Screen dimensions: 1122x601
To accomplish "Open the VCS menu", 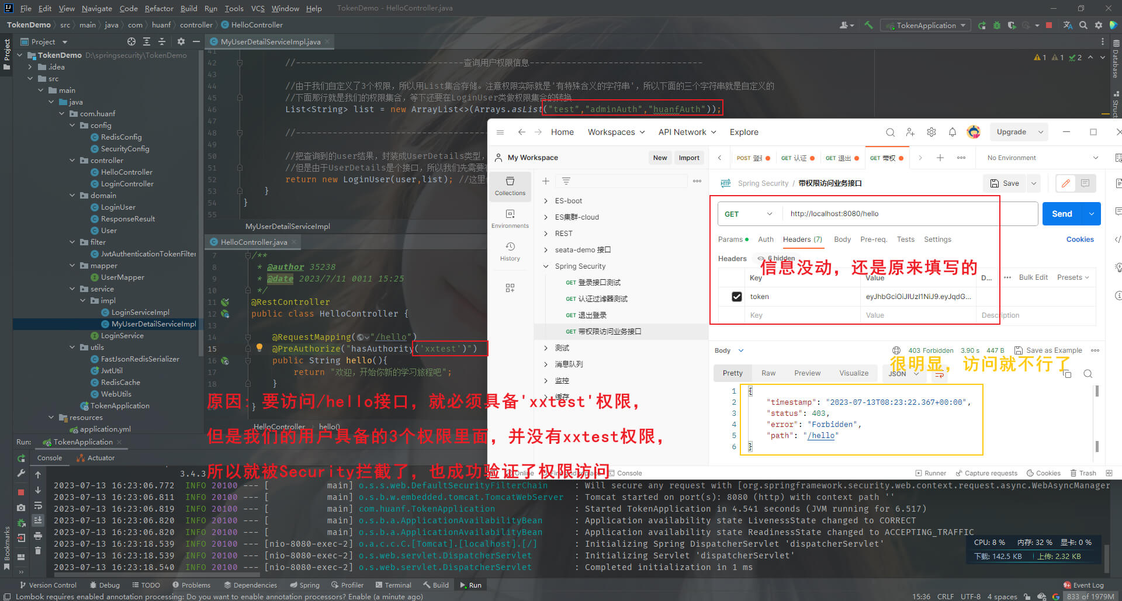I will (x=258, y=8).
